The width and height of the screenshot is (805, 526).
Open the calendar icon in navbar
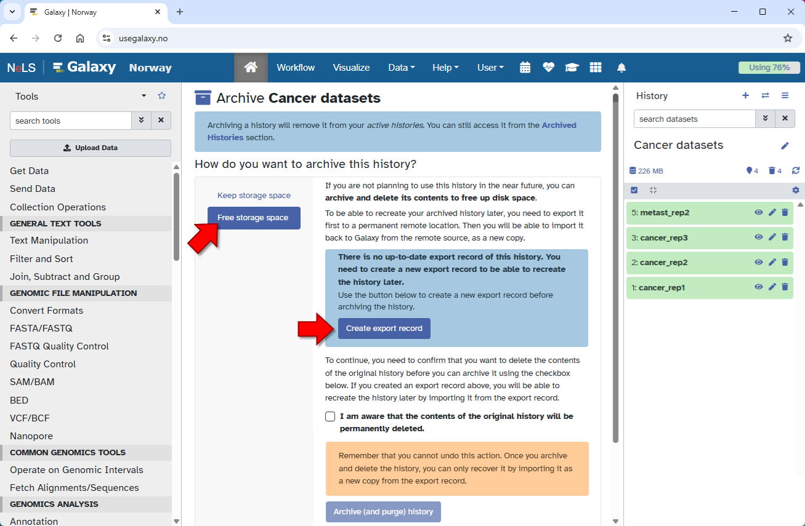click(x=525, y=68)
